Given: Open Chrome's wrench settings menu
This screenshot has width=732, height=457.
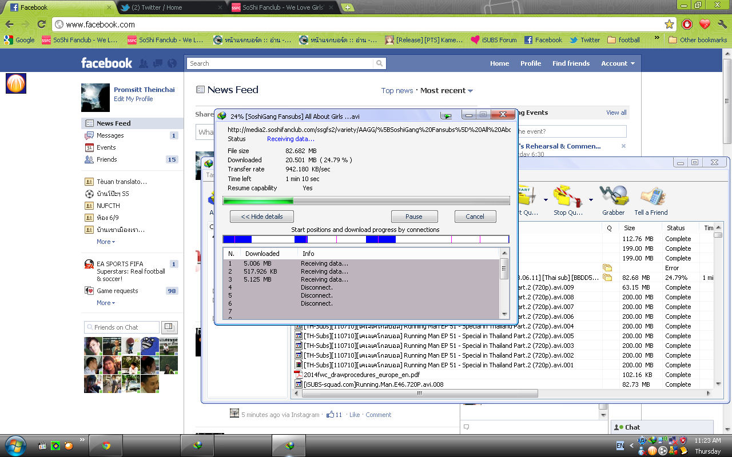Looking at the screenshot, I should pos(722,24).
